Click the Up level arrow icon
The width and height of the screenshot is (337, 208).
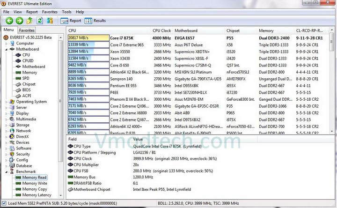click(29, 21)
